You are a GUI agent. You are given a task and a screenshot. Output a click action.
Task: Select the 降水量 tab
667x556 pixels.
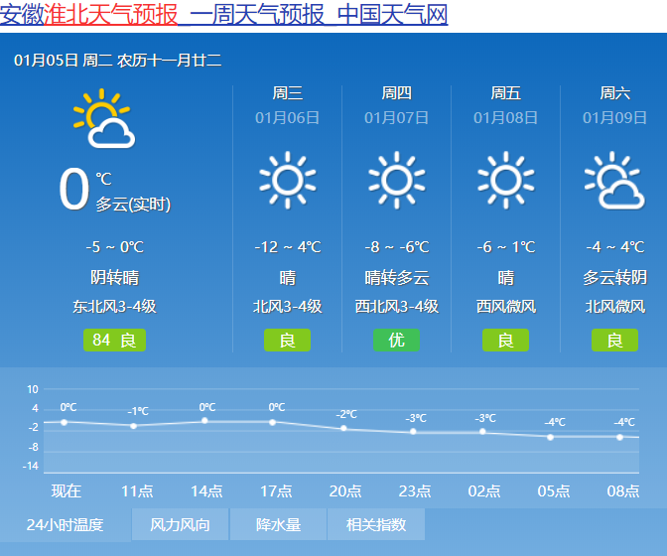click(x=278, y=524)
